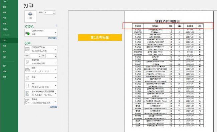Click the 页数 starting page input field
This screenshot has height=132, width=217.
pyautogui.click(x=34, y=56)
